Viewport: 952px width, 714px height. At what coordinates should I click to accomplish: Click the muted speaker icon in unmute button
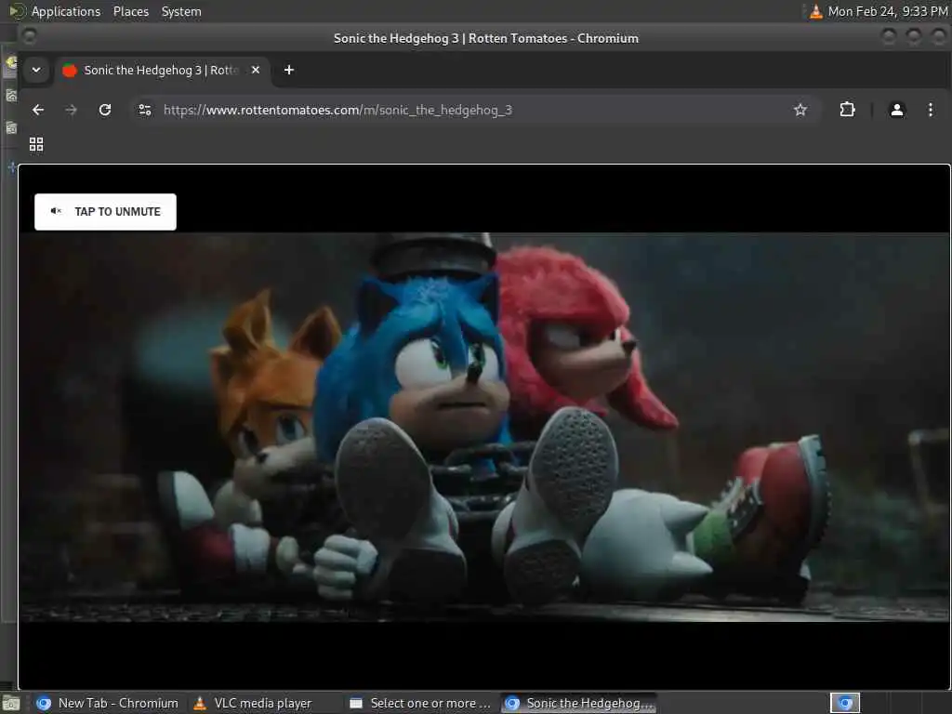tap(56, 211)
